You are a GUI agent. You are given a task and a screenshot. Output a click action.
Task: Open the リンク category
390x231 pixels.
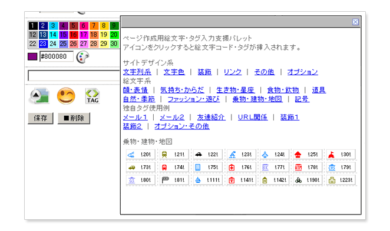click(x=233, y=72)
